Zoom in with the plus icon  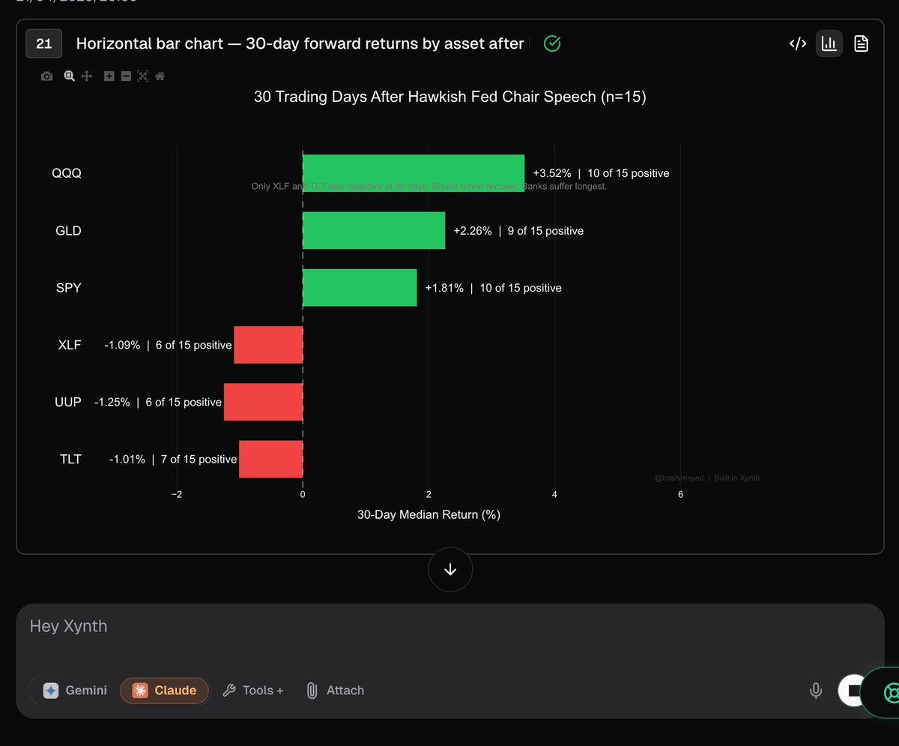pos(109,76)
